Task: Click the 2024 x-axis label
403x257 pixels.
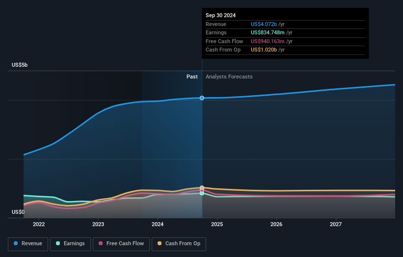Action: click(x=158, y=225)
